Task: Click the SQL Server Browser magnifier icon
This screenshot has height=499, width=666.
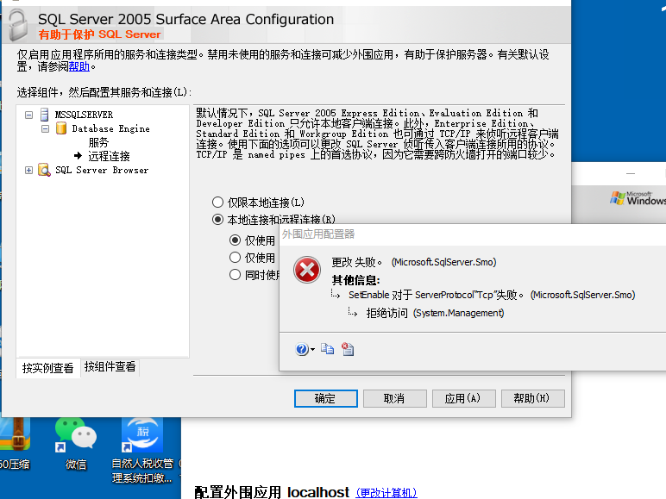Action: click(44, 170)
